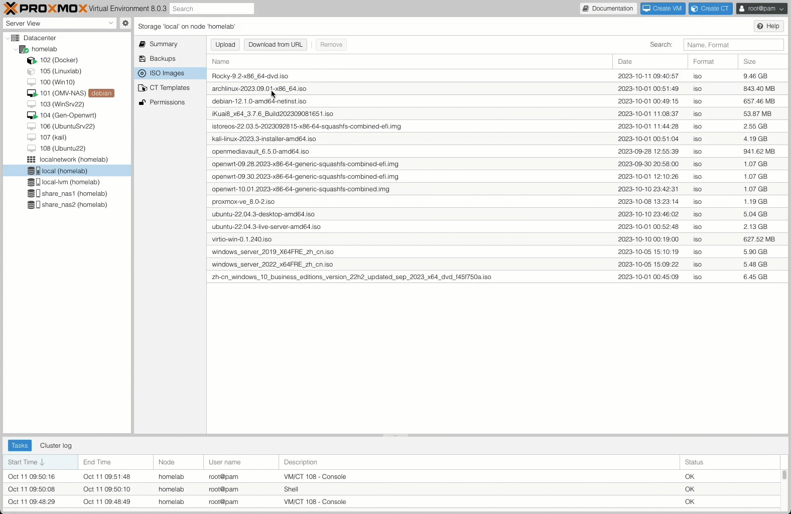
Task: Select iKuai8_x64_3.7.6_Build202309081651.iso row
Action: click(x=497, y=114)
